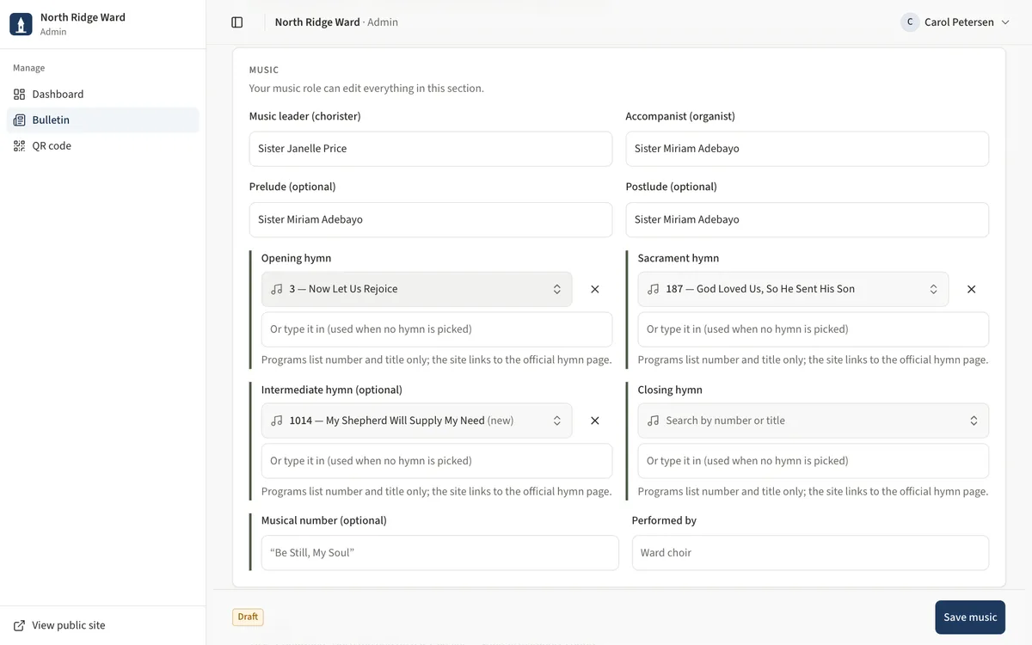Click the Performed by field
Screen dimensions: 1032x645
[x=810, y=553]
